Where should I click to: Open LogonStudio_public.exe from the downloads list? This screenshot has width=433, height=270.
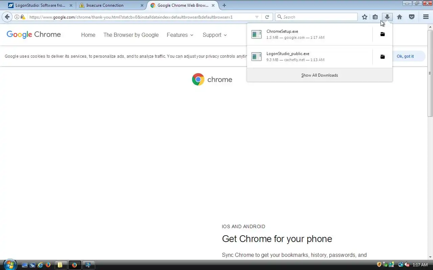click(310, 56)
